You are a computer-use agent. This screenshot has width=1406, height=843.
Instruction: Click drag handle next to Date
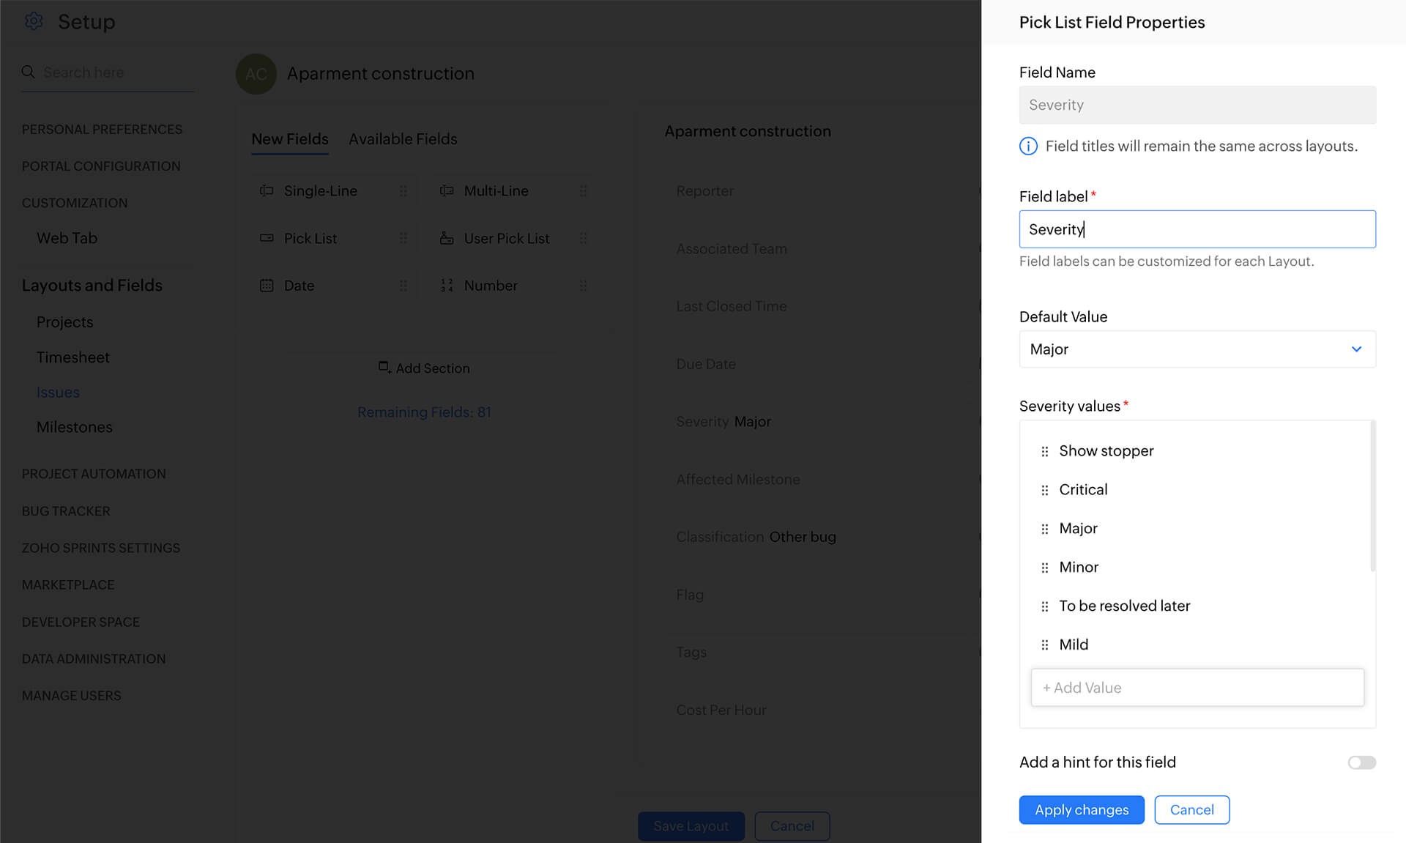tap(403, 286)
